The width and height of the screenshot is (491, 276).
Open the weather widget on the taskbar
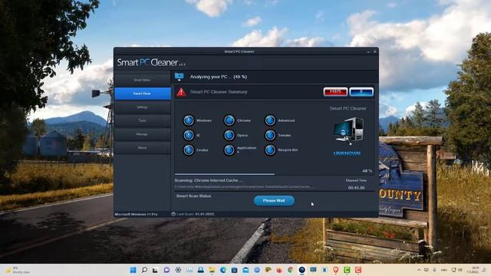click(x=18, y=270)
